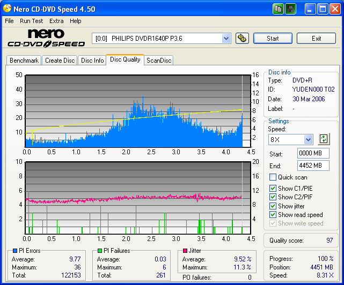Image resolution: width=344 pixels, height=285 pixels.
Task: Click Jitter maximum 11.3 %
Action: pos(242,267)
